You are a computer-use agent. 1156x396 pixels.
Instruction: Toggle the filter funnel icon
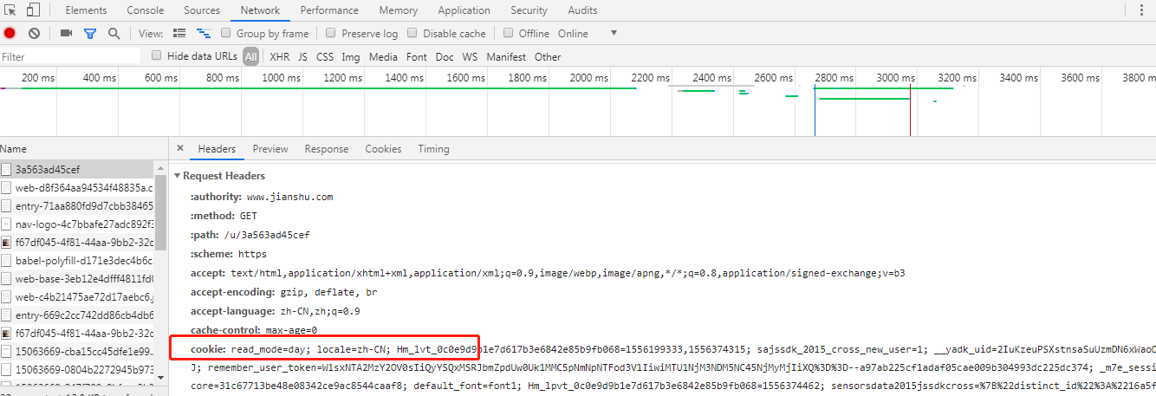pos(89,33)
